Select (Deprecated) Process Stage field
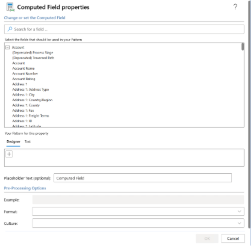The width and height of the screenshot is (251, 246). tap(33, 52)
